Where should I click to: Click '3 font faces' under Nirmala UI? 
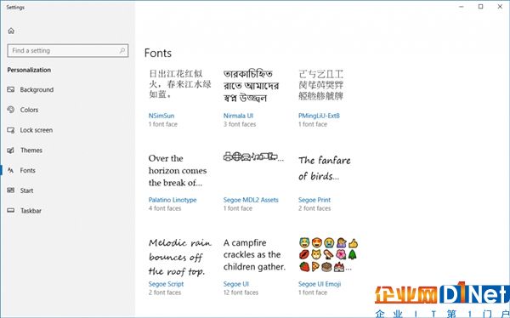[240, 124]
